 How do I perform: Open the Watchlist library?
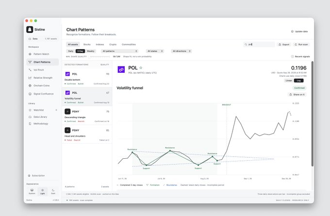(43, 110)
